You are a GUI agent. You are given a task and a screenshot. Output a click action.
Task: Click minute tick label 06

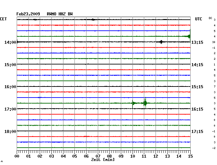[x=86, y=156]
